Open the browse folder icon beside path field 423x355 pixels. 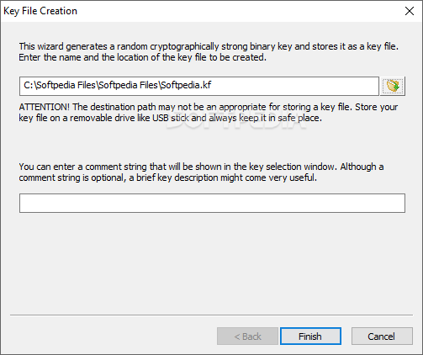pyautogui.click(x=393, y=86)
